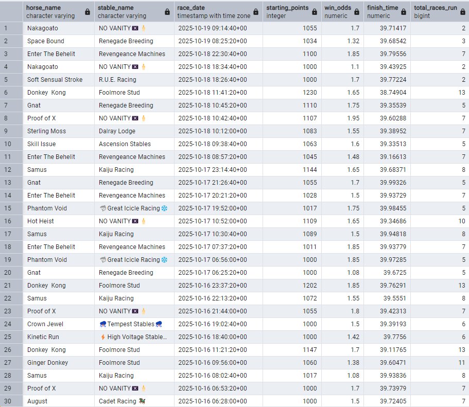Select the finish_time column header

click(387, 12)
